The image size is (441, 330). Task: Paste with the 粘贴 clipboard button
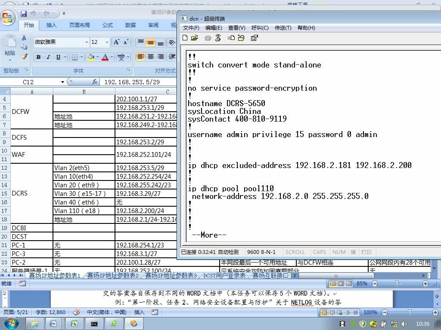[10, 48]
